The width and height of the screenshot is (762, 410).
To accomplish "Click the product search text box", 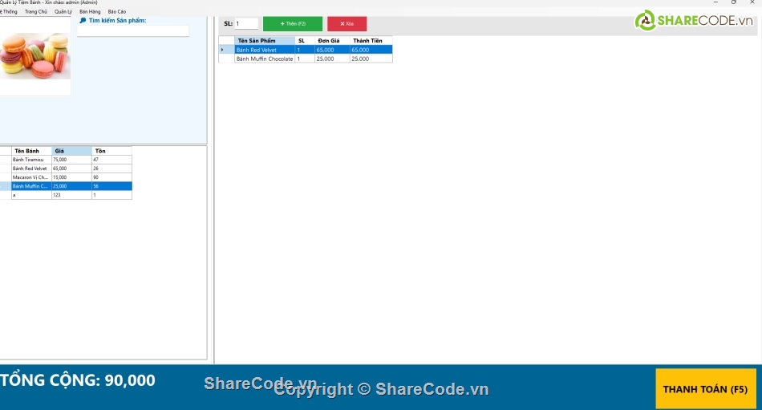I will click(x=133, y=31).
